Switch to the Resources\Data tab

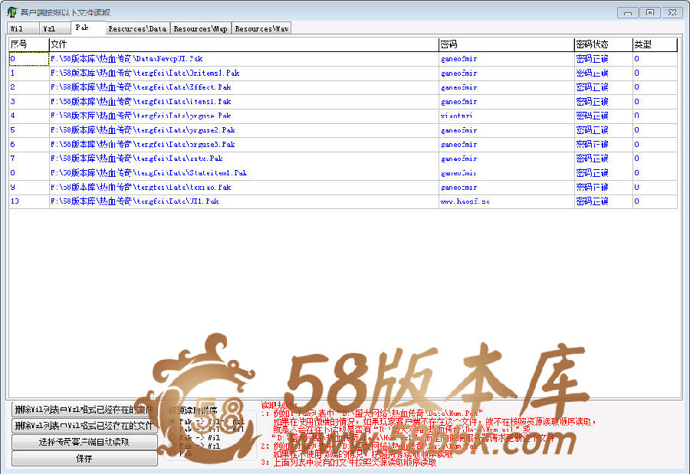[x=136, y=28]
